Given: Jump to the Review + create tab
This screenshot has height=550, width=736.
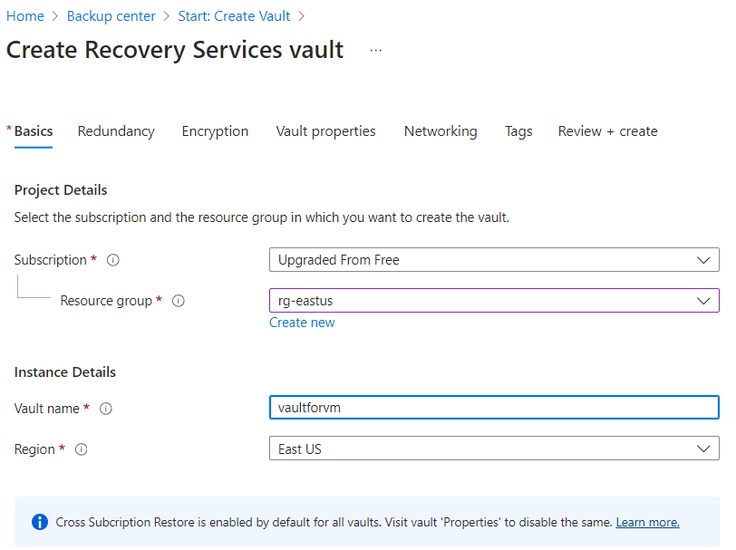Looking at the screenshot, I should (607, 131).
